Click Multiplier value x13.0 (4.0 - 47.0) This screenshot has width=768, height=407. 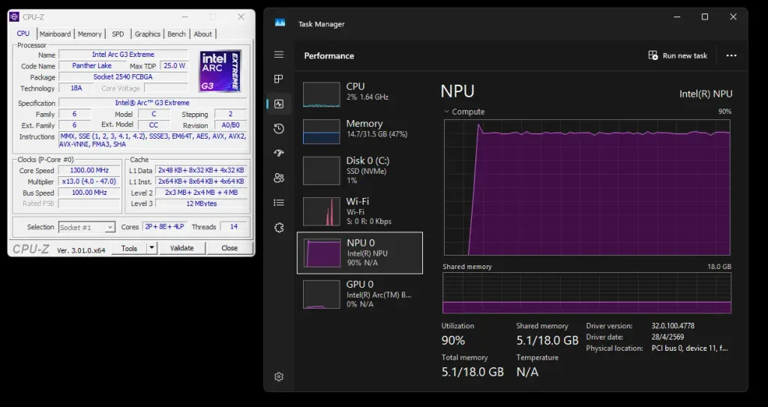(89, 181)
